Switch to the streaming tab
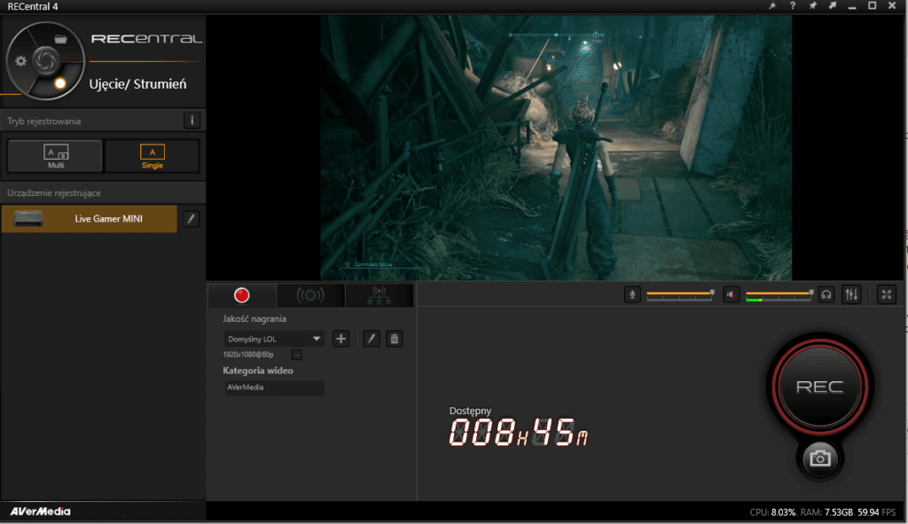Image resolution: width=908 pixels, height=524 pixels. (x=310, y=295)
